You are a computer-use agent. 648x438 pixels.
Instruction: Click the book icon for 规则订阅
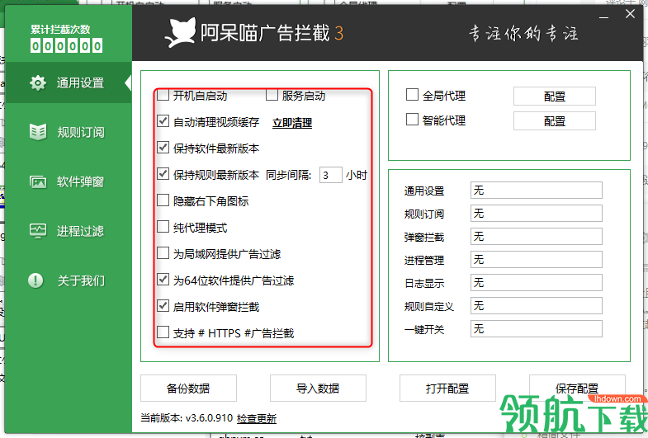tap(38, 132)
